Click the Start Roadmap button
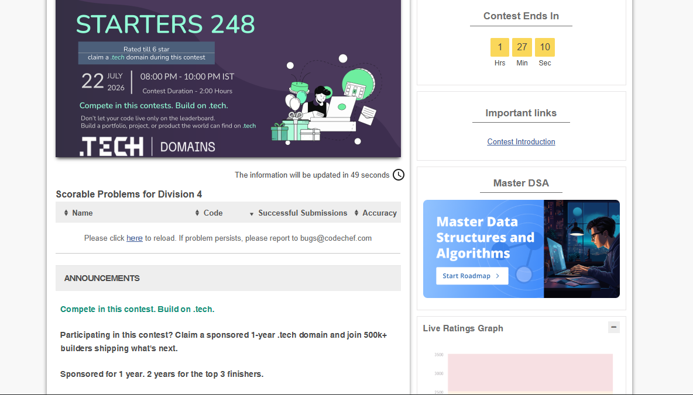 [x=472, y=276]
